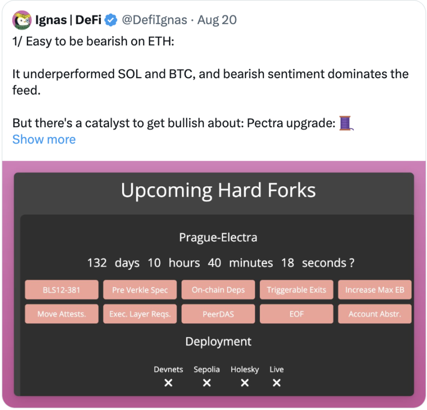Click the X mark under Sepolia
The image size is (427, 410).
pos(206,383)
